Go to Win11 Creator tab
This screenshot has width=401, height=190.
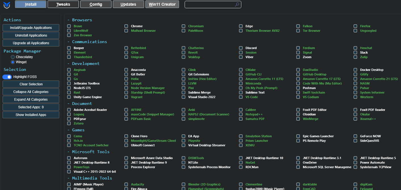tap(162, 4)
